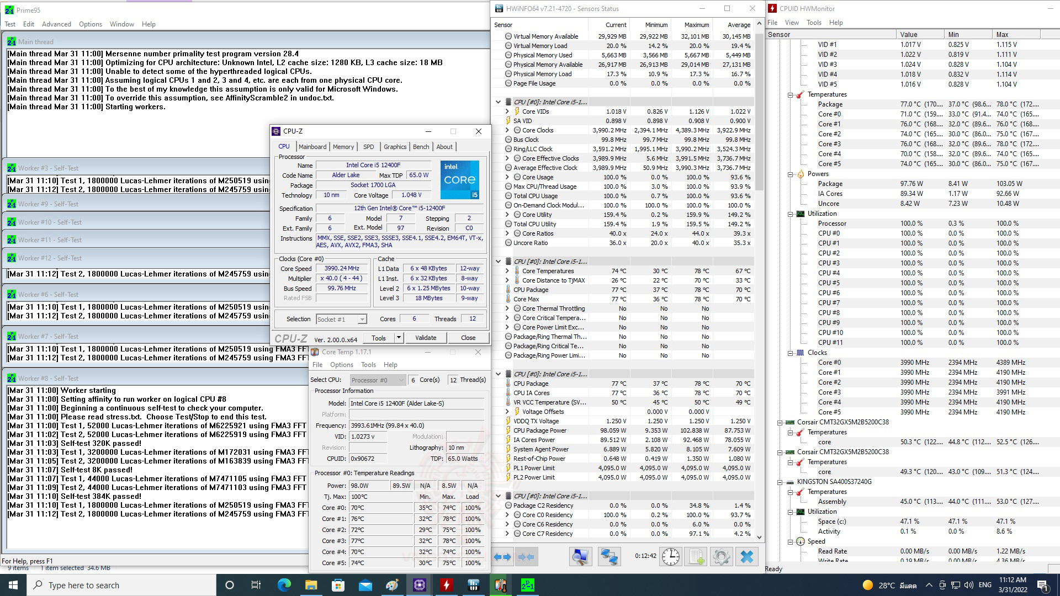Click Validate button in CPU-Z
This screenshot has width=1060, height=596.
point(425,338)
